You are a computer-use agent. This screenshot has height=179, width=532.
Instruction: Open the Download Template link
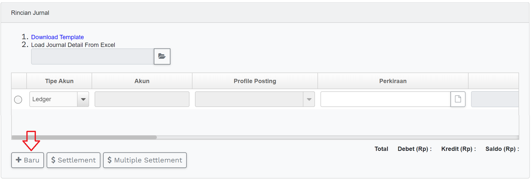57,37
